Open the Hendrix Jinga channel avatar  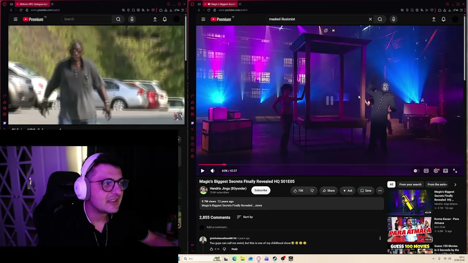coord(203,190)
